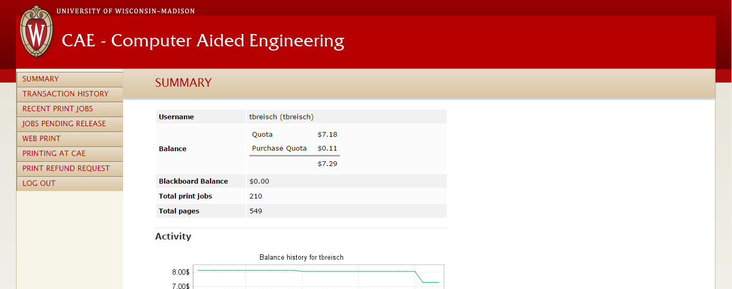Click the Balance history for tbreisch chart title
Screen dimensions: 732x289
(x=302, y=257)
